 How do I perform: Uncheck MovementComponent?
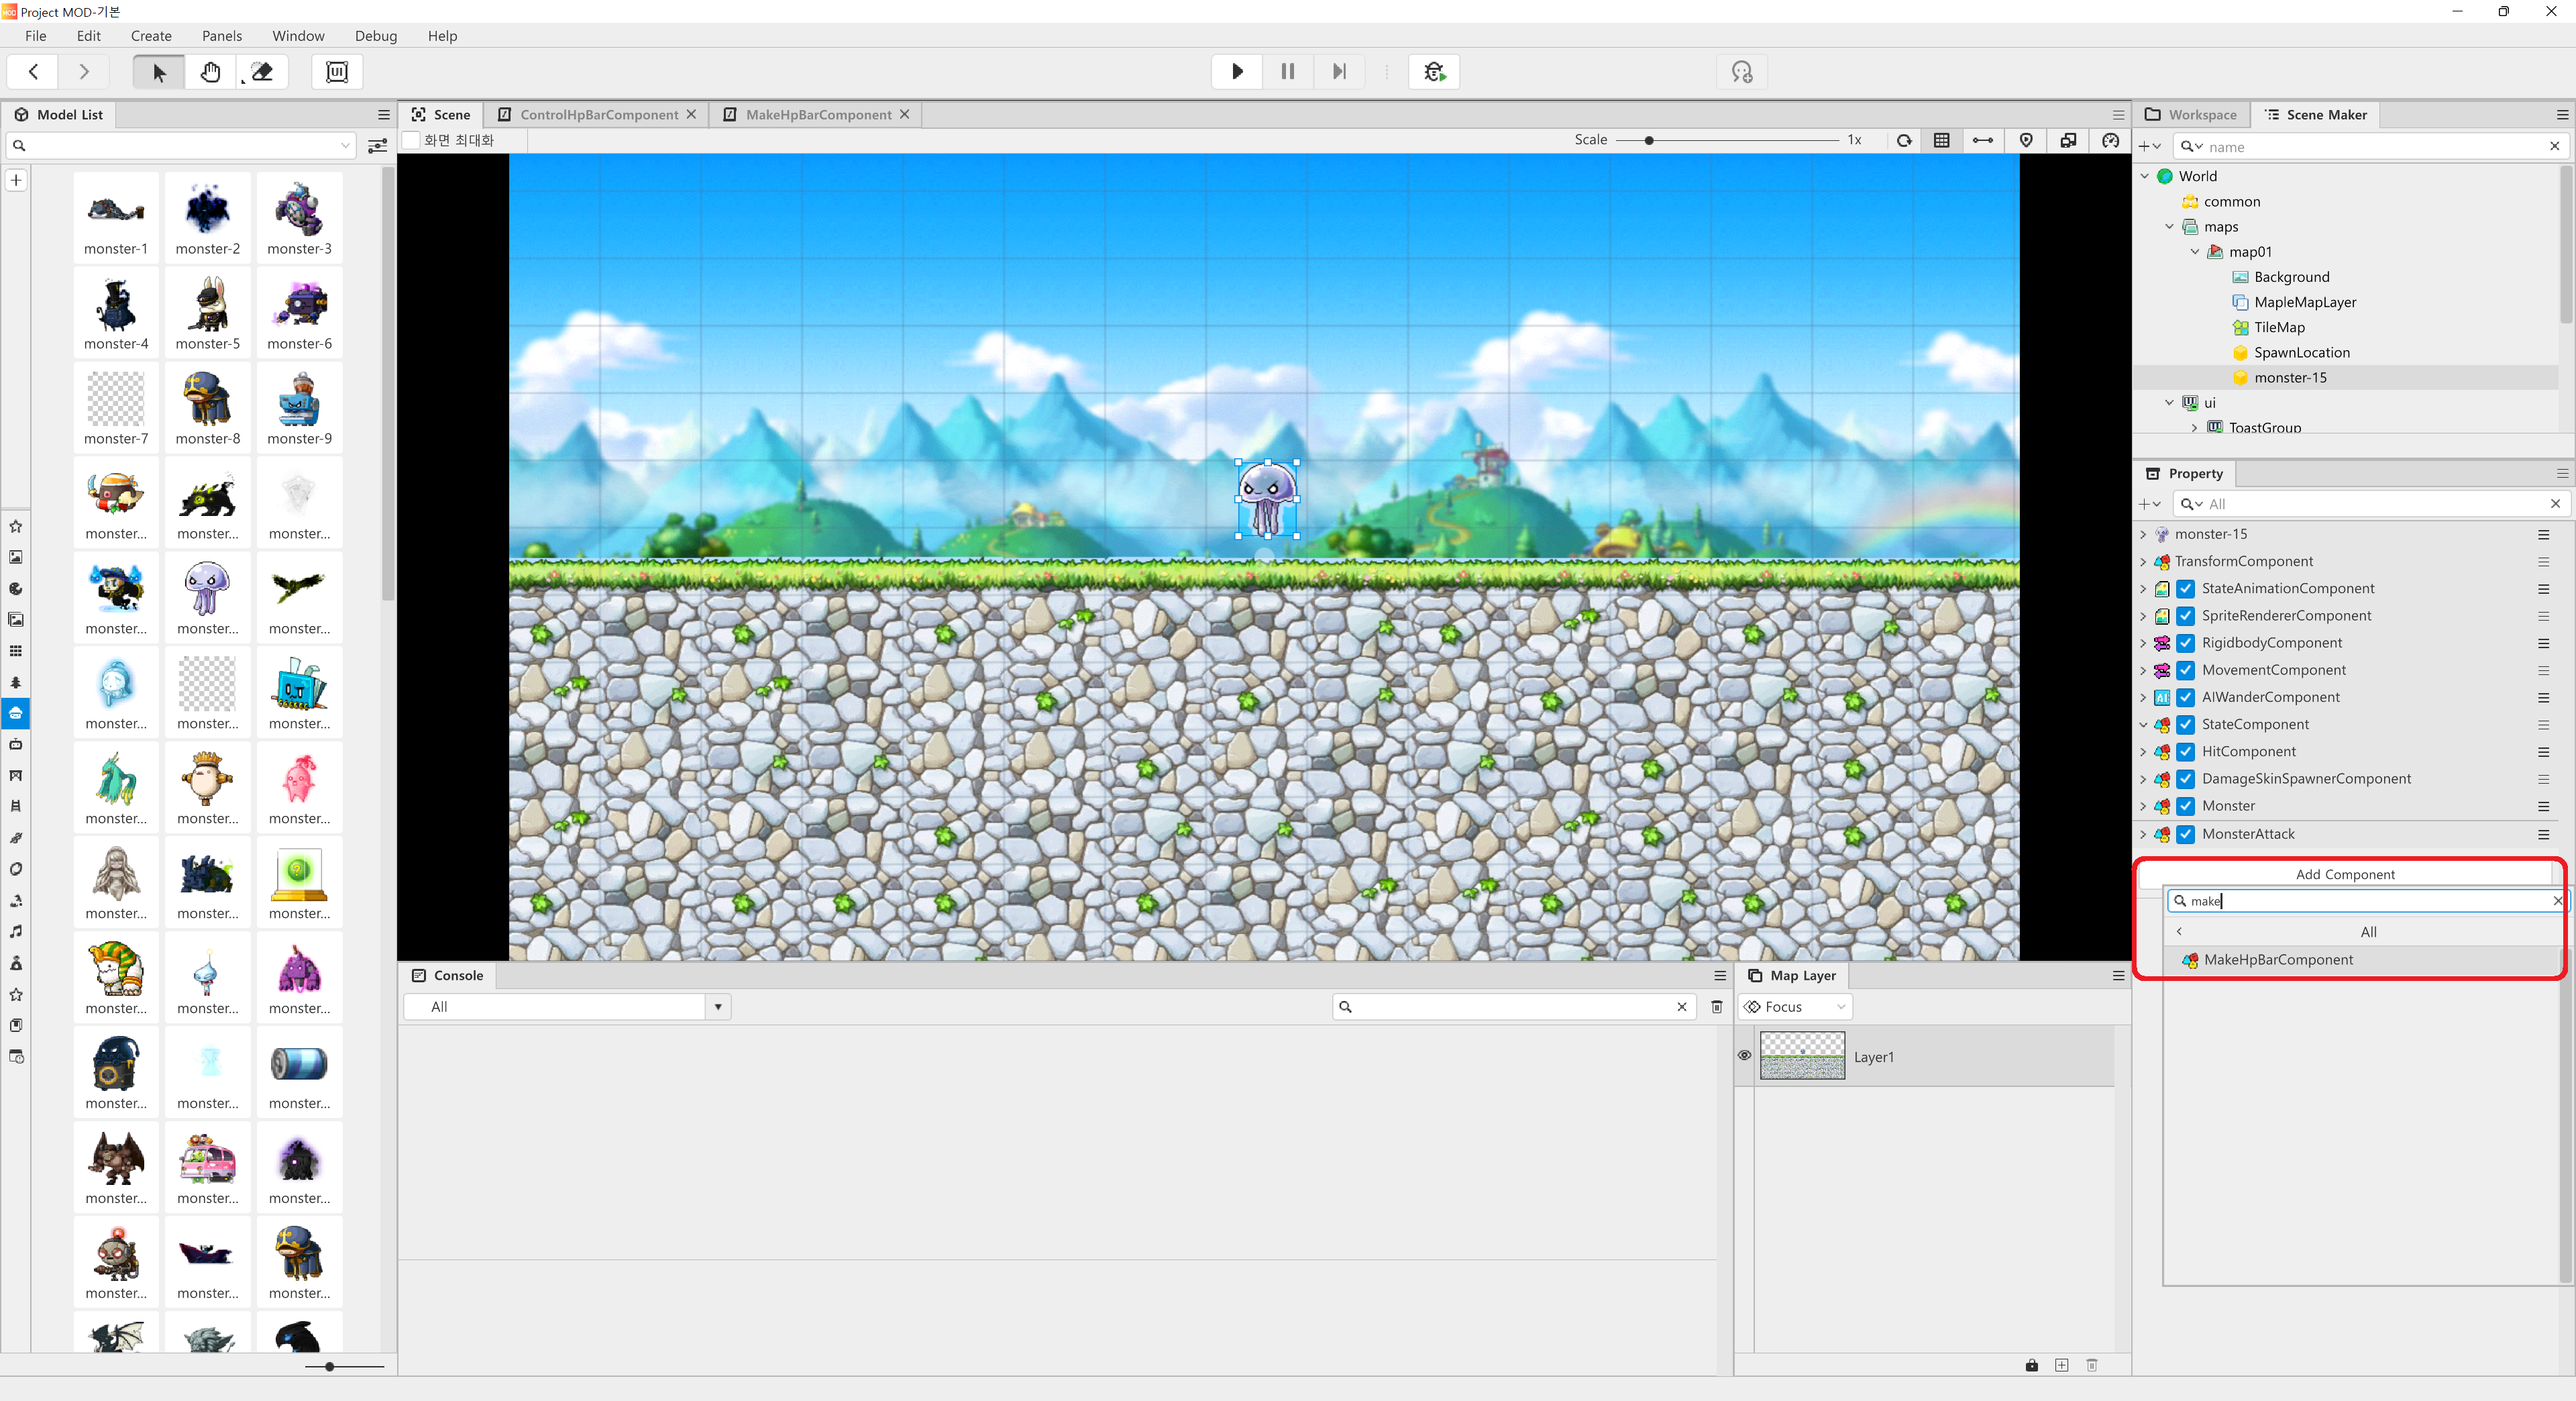tap(2187, 670)
